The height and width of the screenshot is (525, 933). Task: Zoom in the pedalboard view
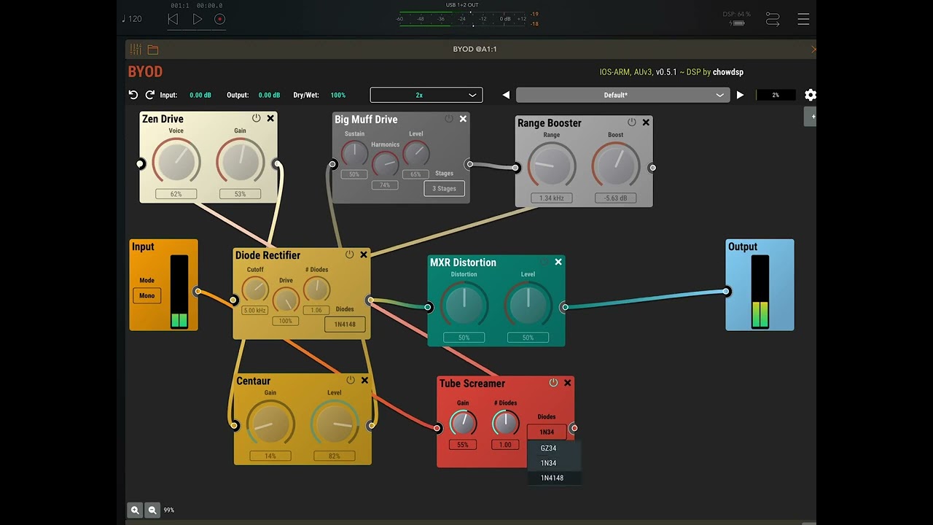point(135,510)
